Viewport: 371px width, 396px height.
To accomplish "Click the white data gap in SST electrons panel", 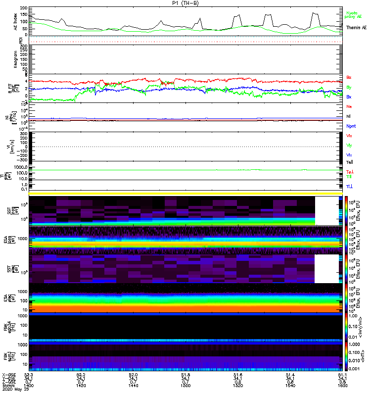I will coord(327,269).
